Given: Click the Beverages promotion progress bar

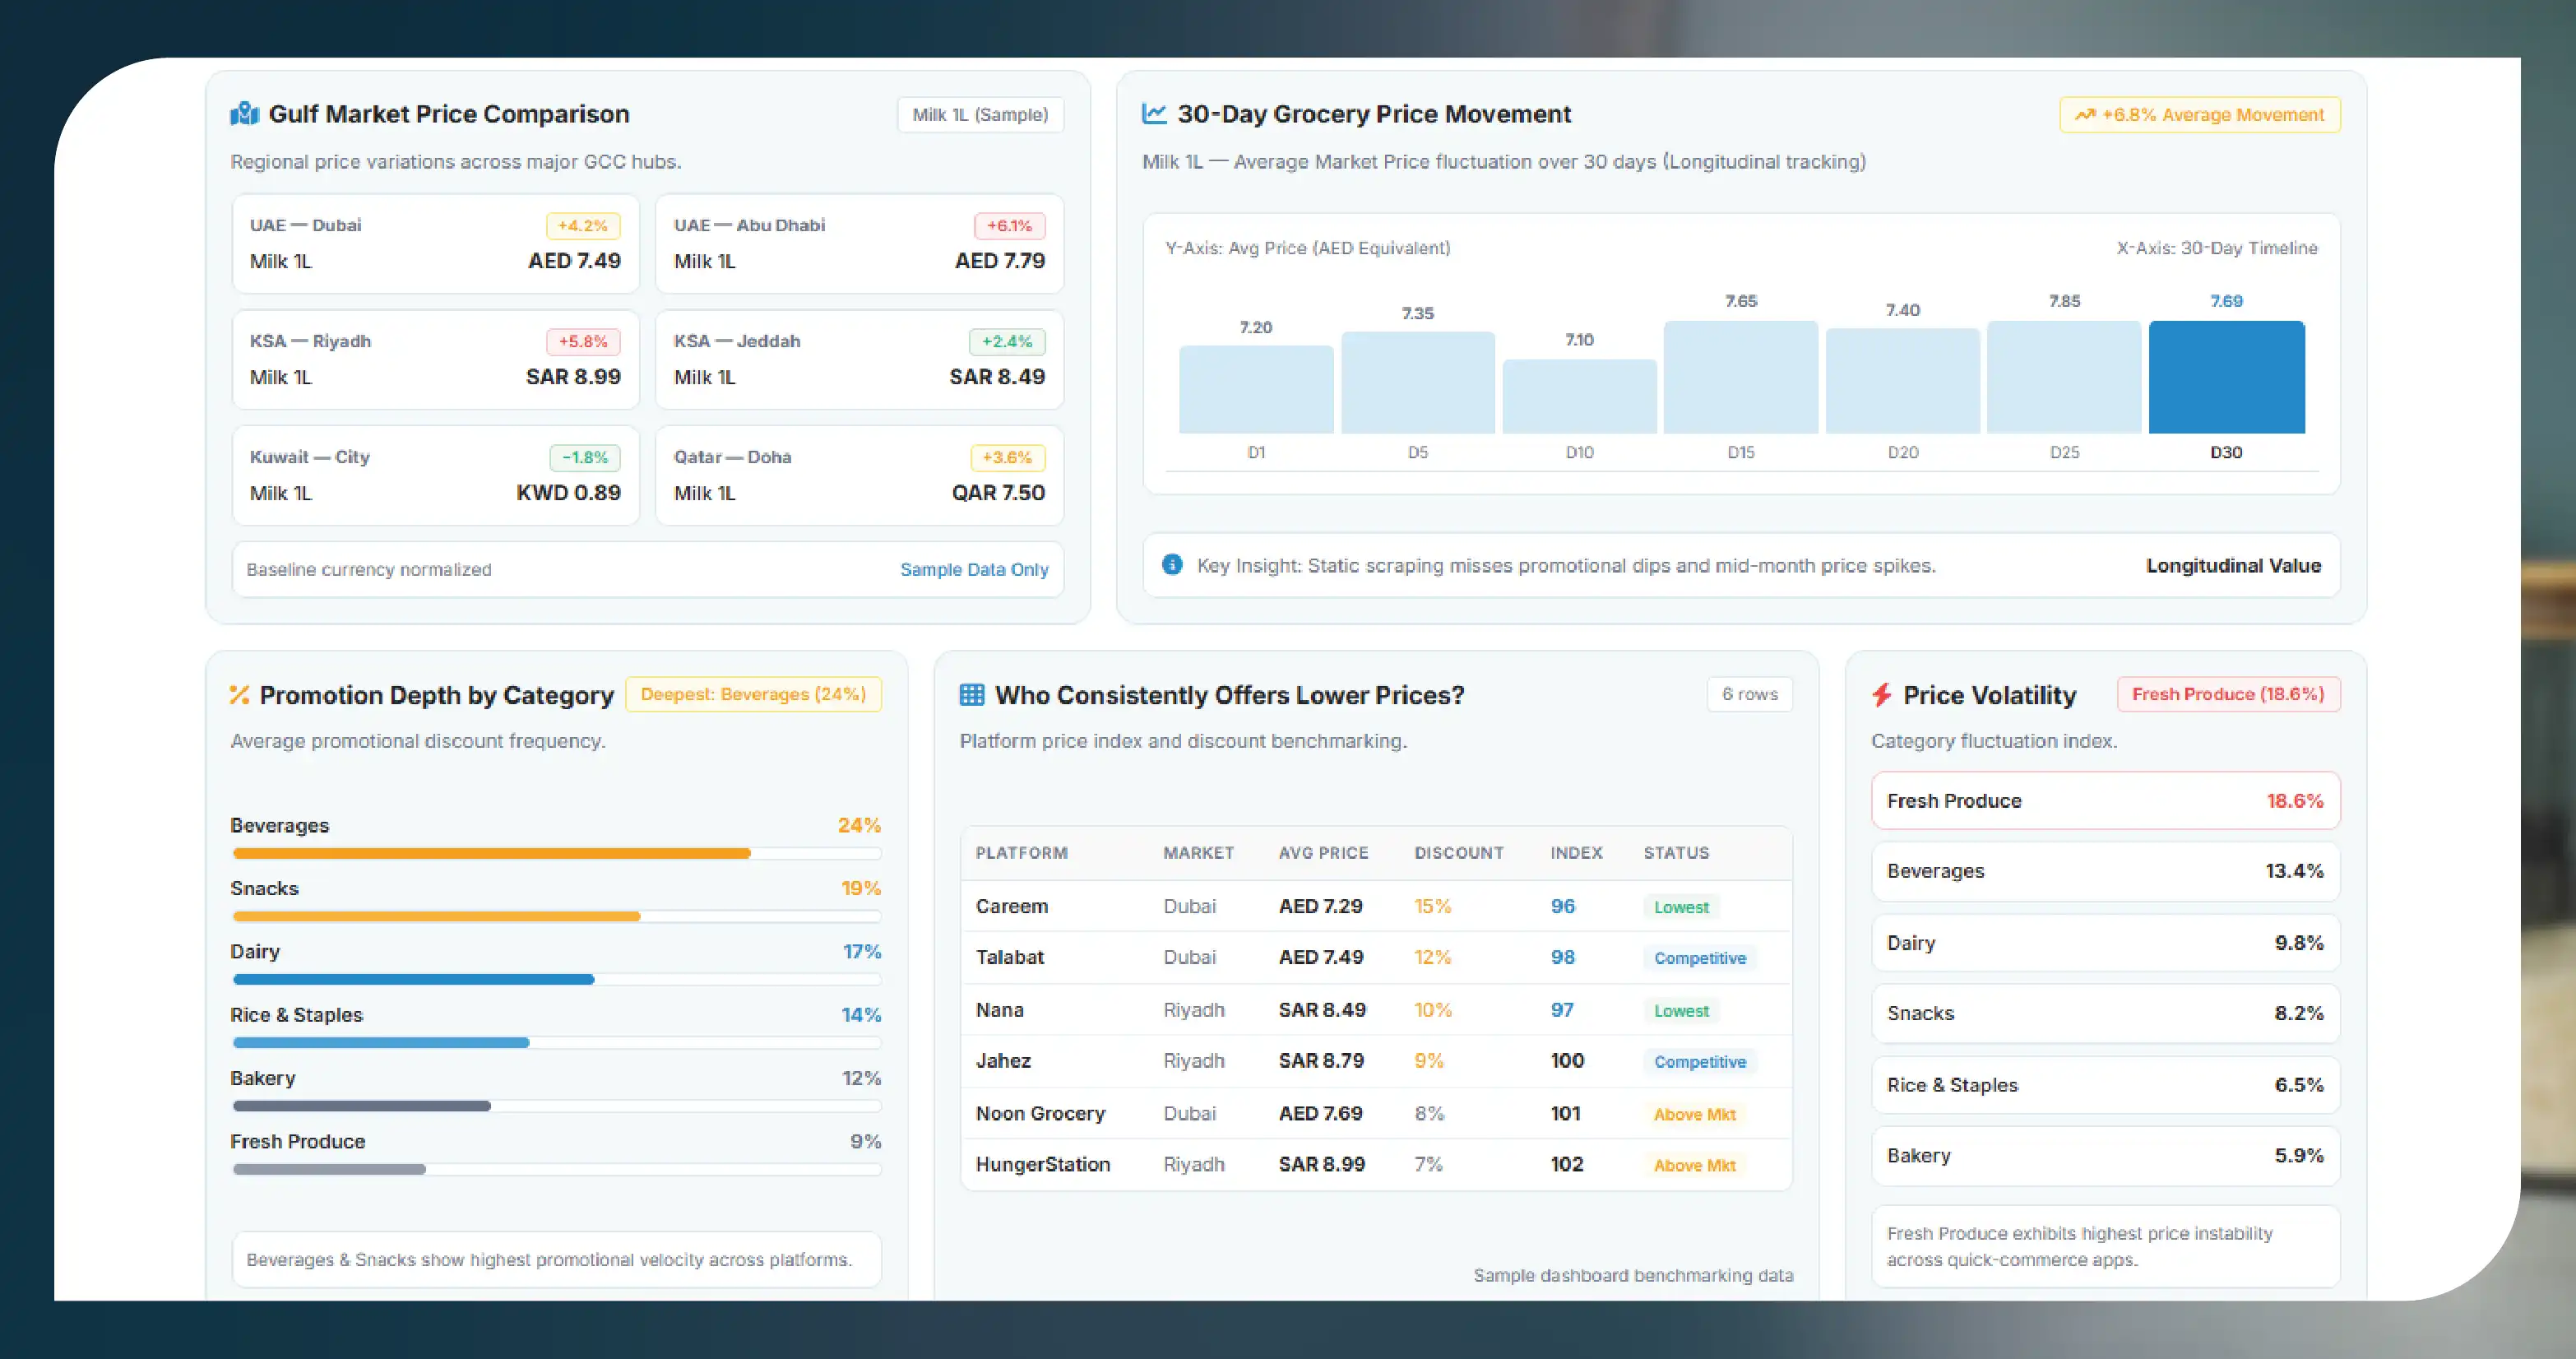Looking at the screenshot, I should pyautogui.click(x=557, y=854).
